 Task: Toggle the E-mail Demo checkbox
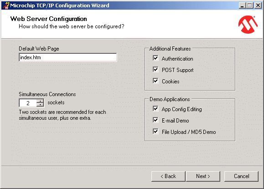tap(155, 120)
